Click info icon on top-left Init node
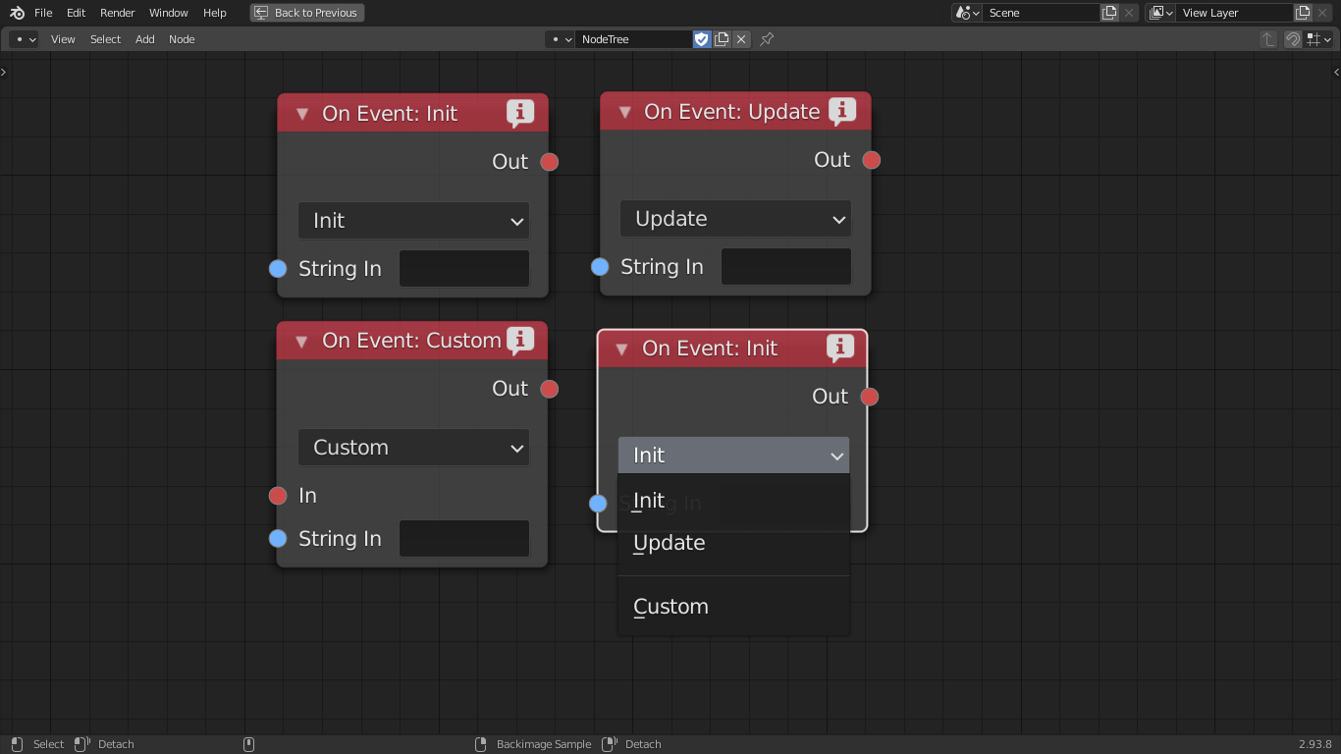The width and height of the screenshot is (1341, 754). (520, 113)
